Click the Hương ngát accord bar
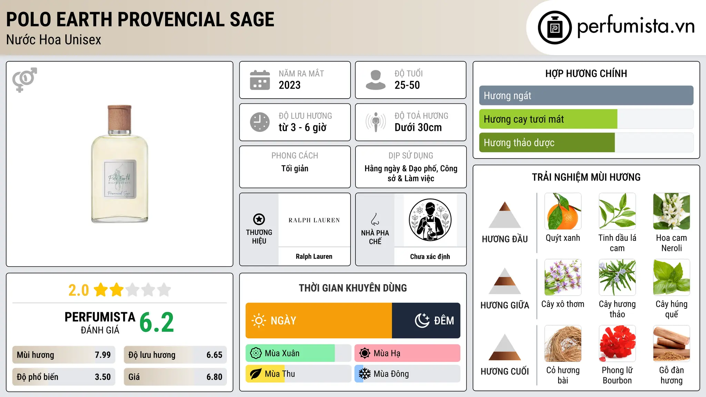Image resolution: width=706 pixels, height=397 pixels. coord(586,95)
